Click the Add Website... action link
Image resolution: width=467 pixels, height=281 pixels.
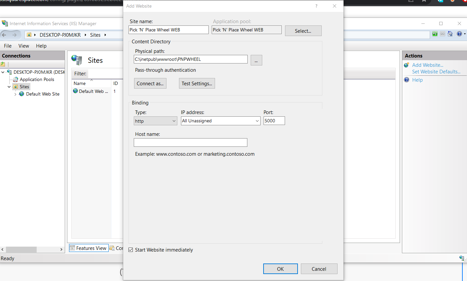(428, 65)
